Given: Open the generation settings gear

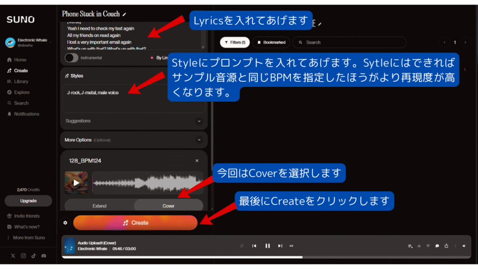Looking at the screenshot, I should pyautogui.click(x=65, y=223).
